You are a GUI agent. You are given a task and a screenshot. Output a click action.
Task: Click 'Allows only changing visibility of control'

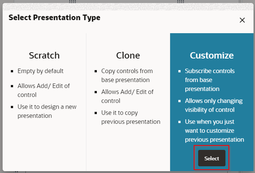click(213, 105)
